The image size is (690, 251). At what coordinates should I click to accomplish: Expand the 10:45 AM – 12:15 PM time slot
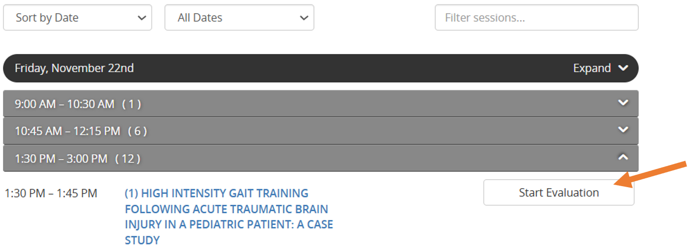click(321, 131)
